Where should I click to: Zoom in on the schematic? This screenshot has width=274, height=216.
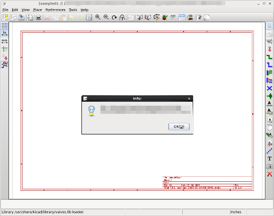(x=98, y=17)
